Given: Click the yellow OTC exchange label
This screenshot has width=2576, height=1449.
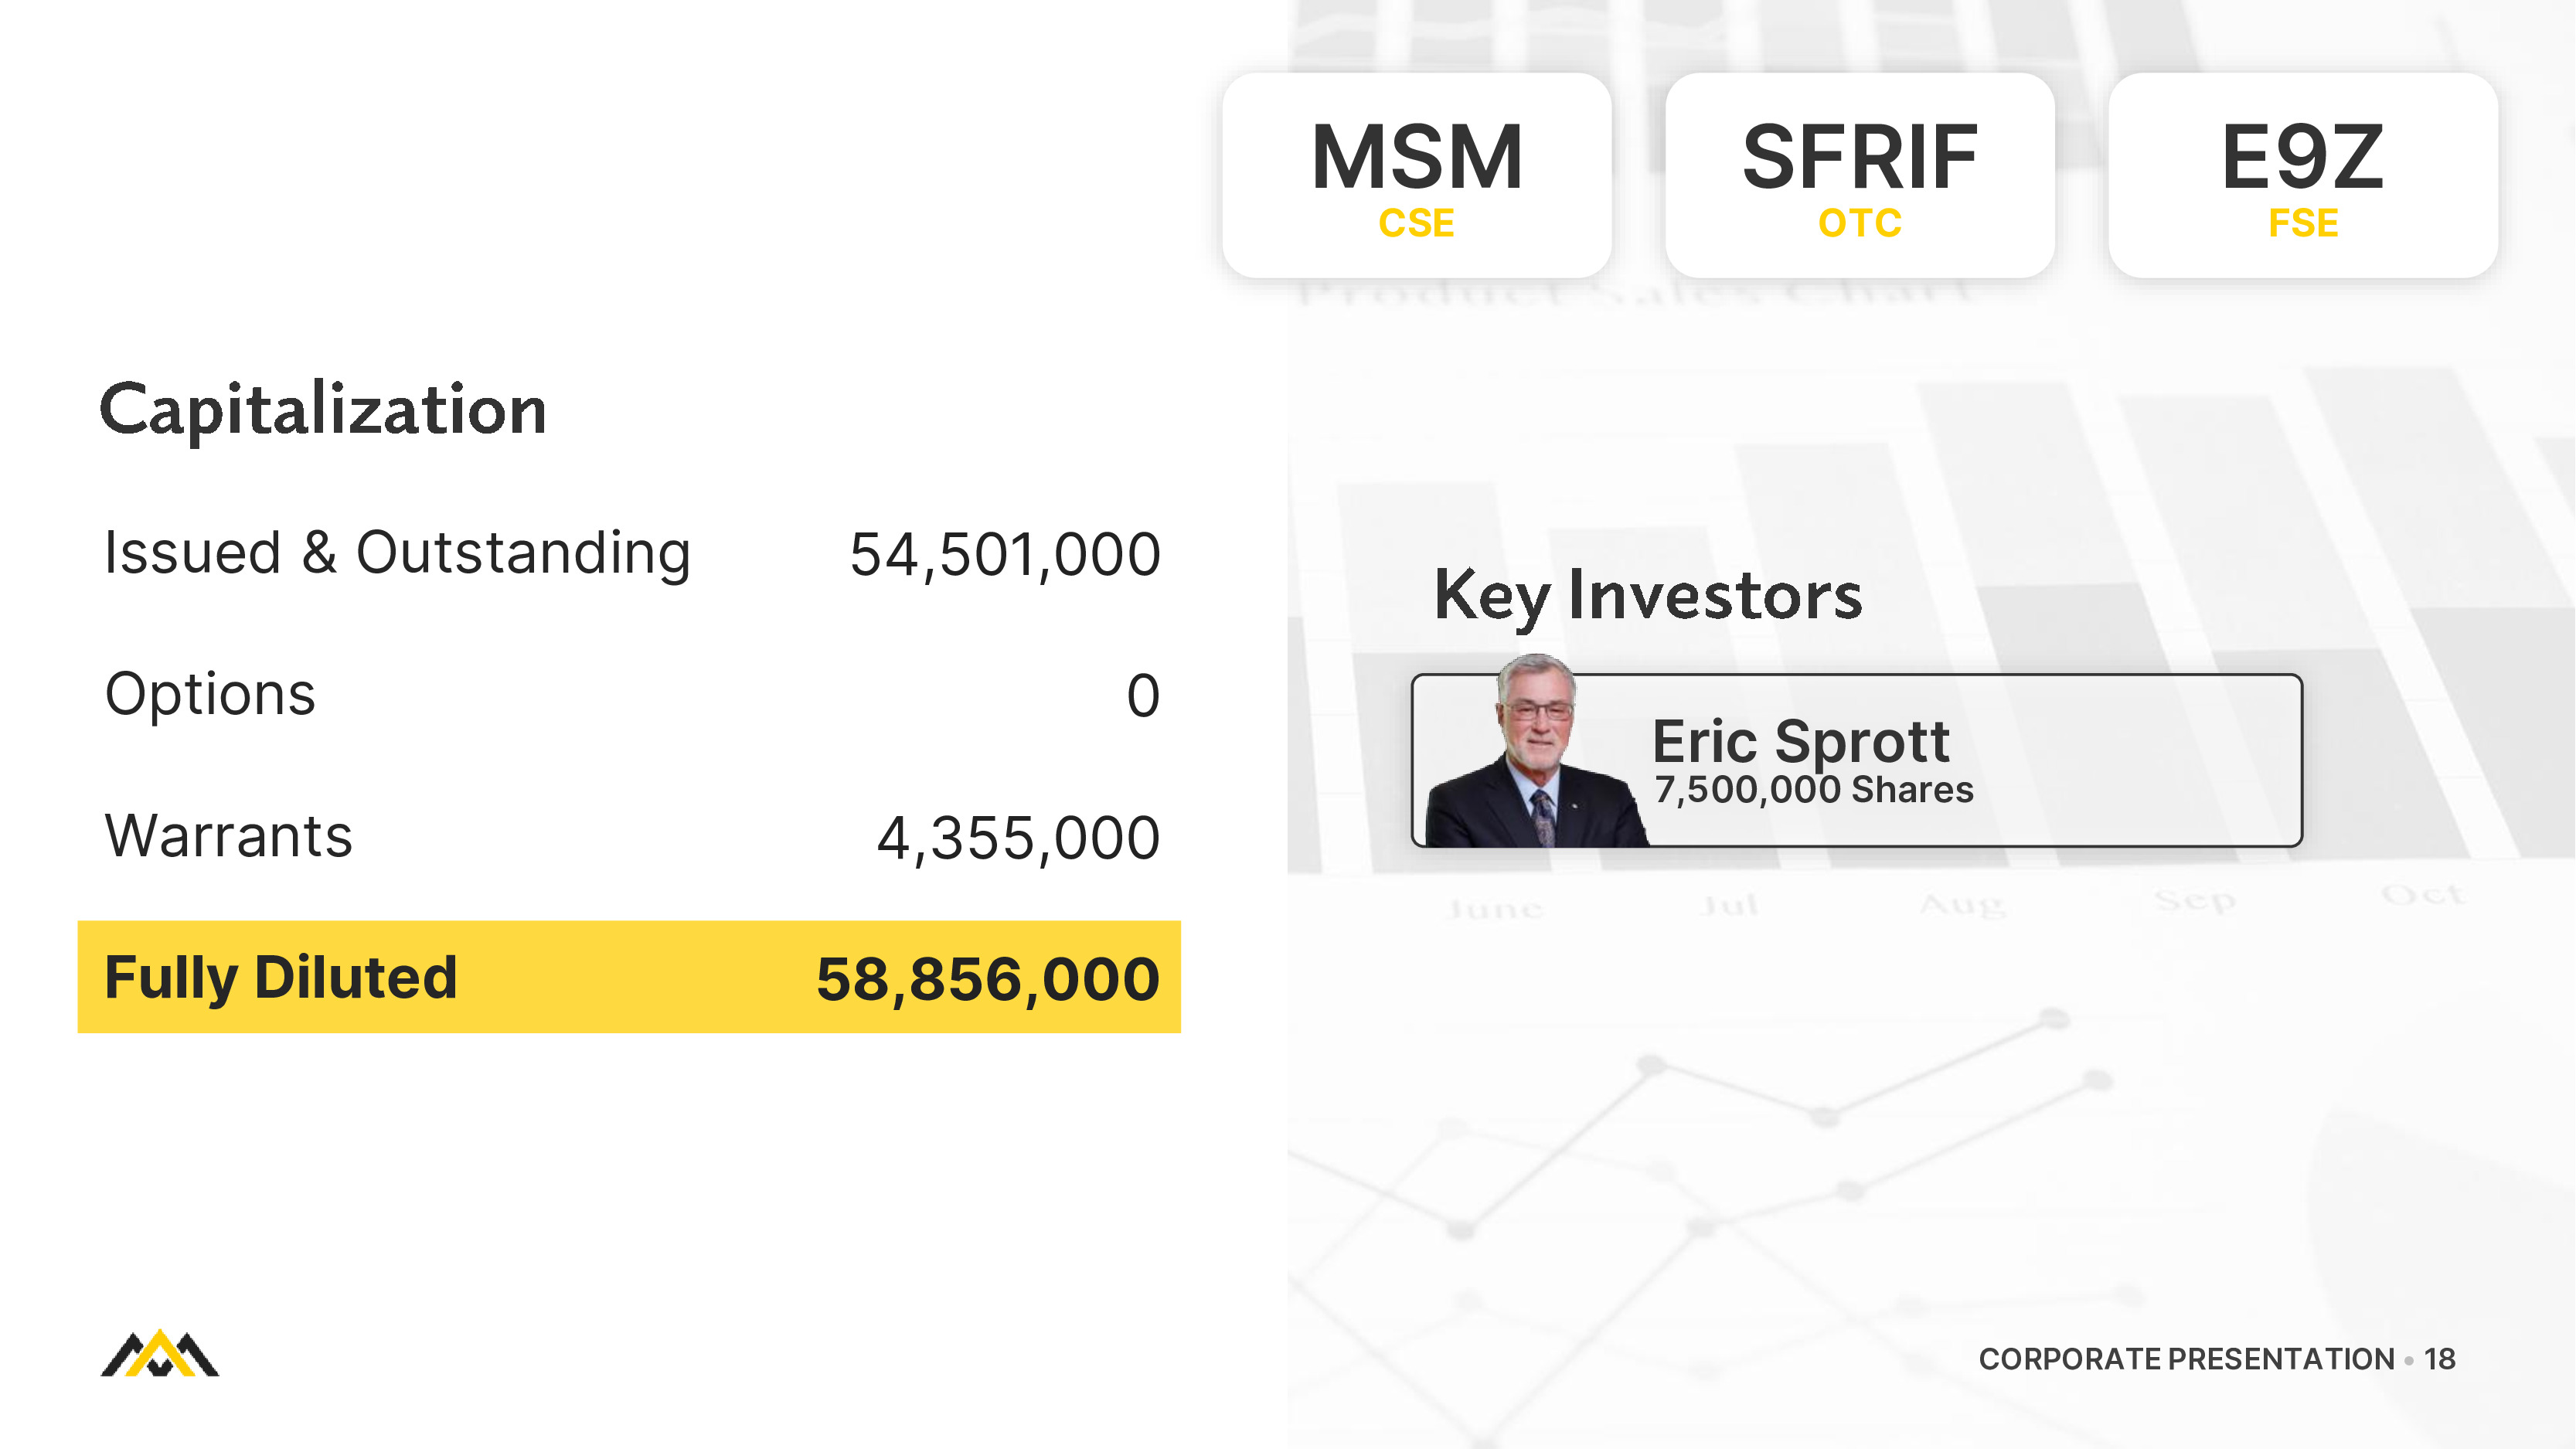Looking at the screenshot, I should click(x=1859, y=223).
